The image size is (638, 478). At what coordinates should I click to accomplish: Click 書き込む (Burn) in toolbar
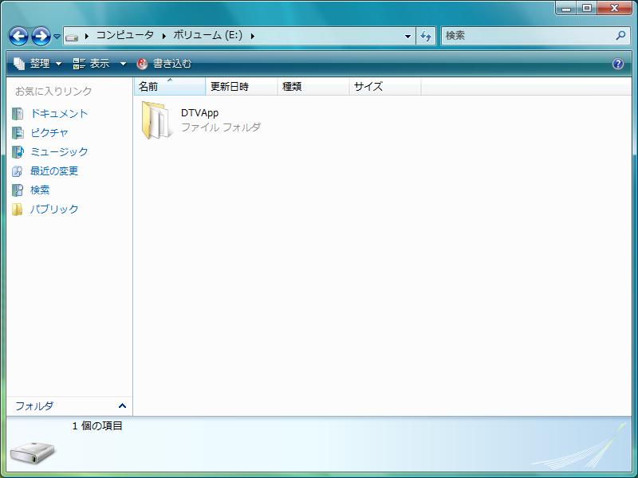click(x=164, y=64)
